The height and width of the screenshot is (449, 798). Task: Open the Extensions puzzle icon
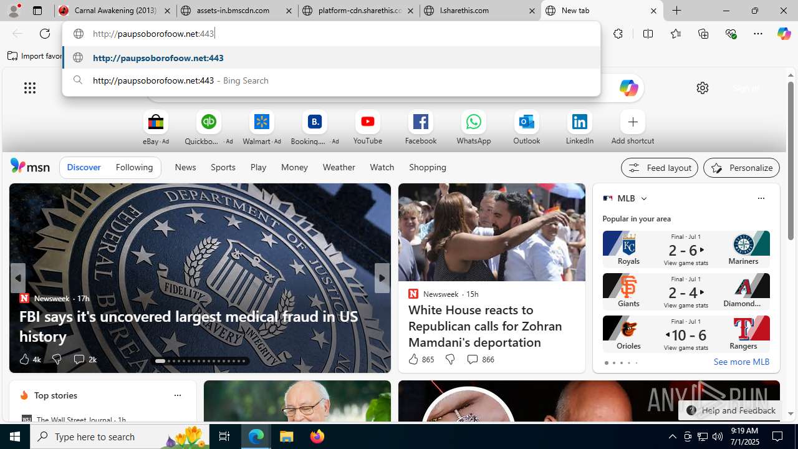tap(618, 34)
